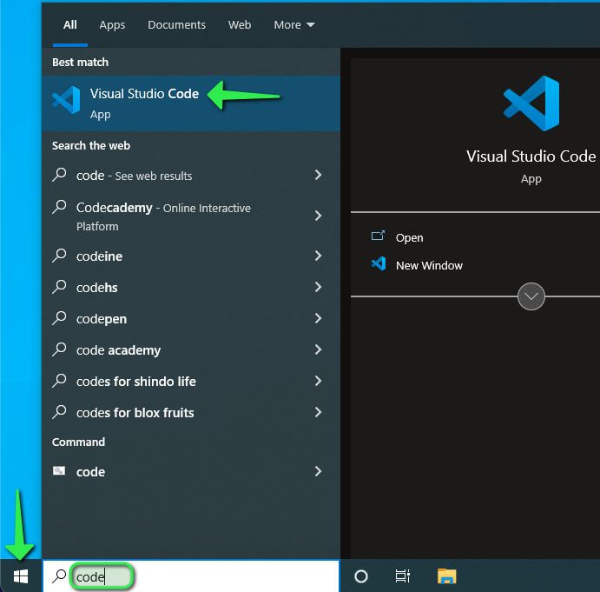Click the code command icon

point(59,471)
